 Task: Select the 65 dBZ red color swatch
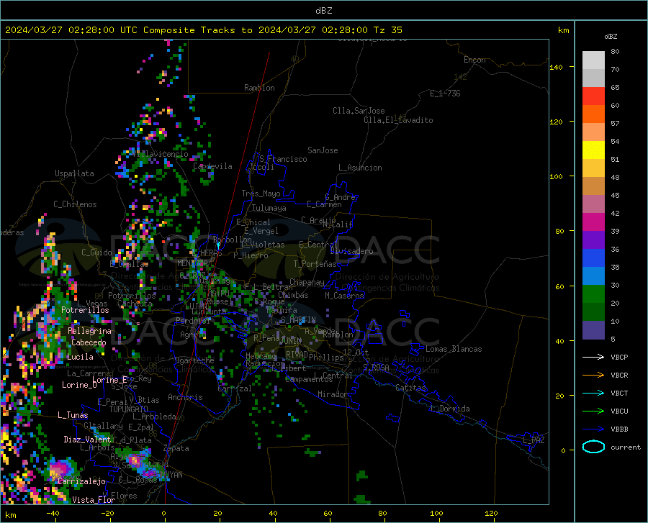click(593, 96)
